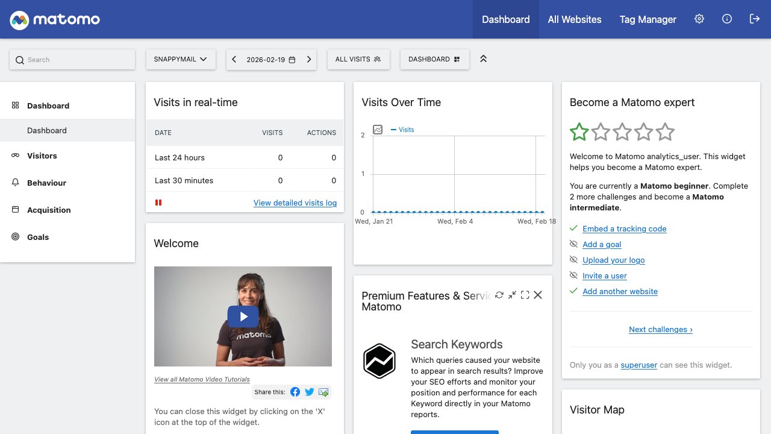Click the sign out icon
The height and width of the screenshot is (434, 771).
[755, 19]
